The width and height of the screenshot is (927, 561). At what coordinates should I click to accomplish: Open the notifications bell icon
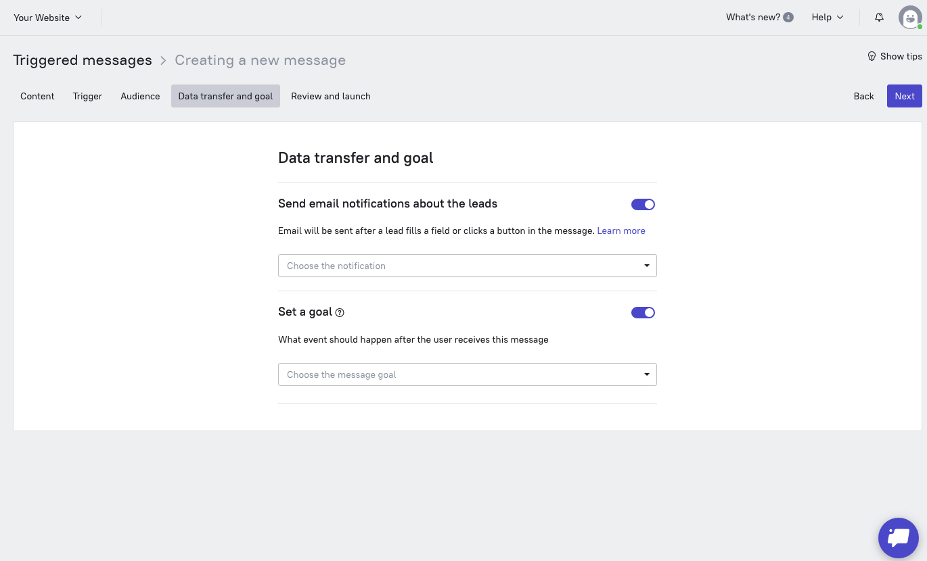879,18
